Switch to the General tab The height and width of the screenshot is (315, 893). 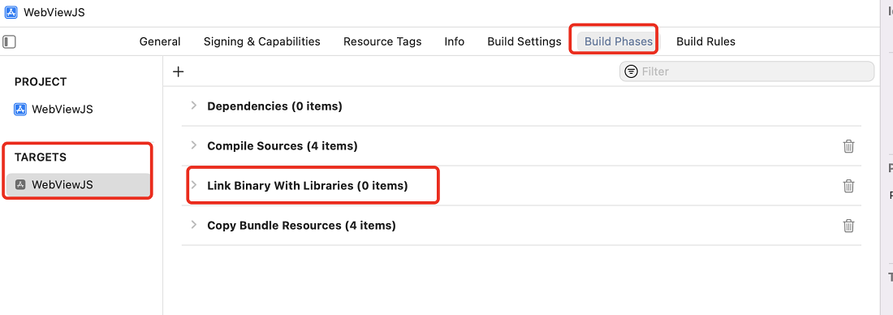click(160, 41)
